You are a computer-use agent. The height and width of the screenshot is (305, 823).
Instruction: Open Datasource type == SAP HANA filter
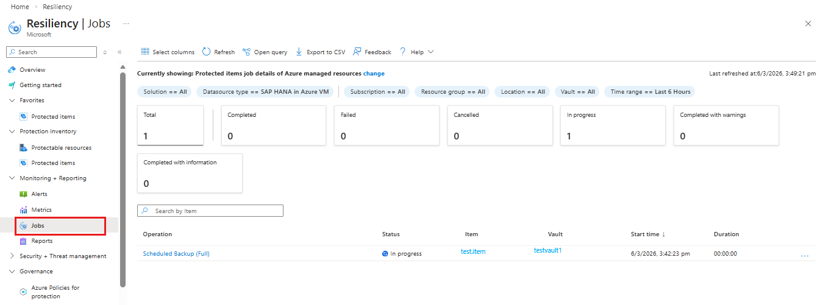(266, 92)
